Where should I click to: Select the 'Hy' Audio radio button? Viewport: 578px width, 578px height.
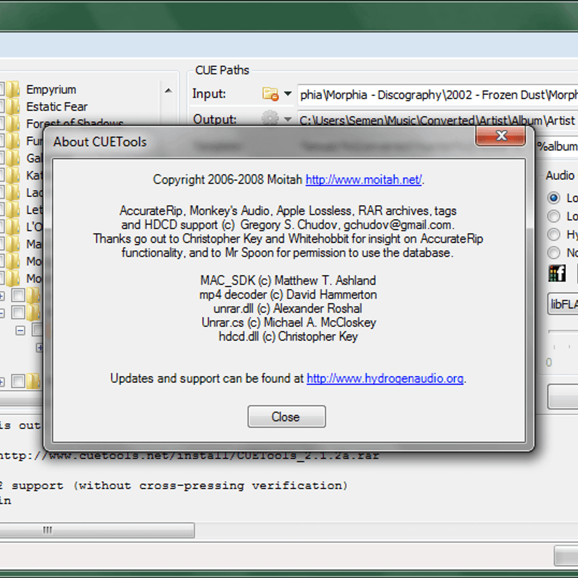point(553,234)
